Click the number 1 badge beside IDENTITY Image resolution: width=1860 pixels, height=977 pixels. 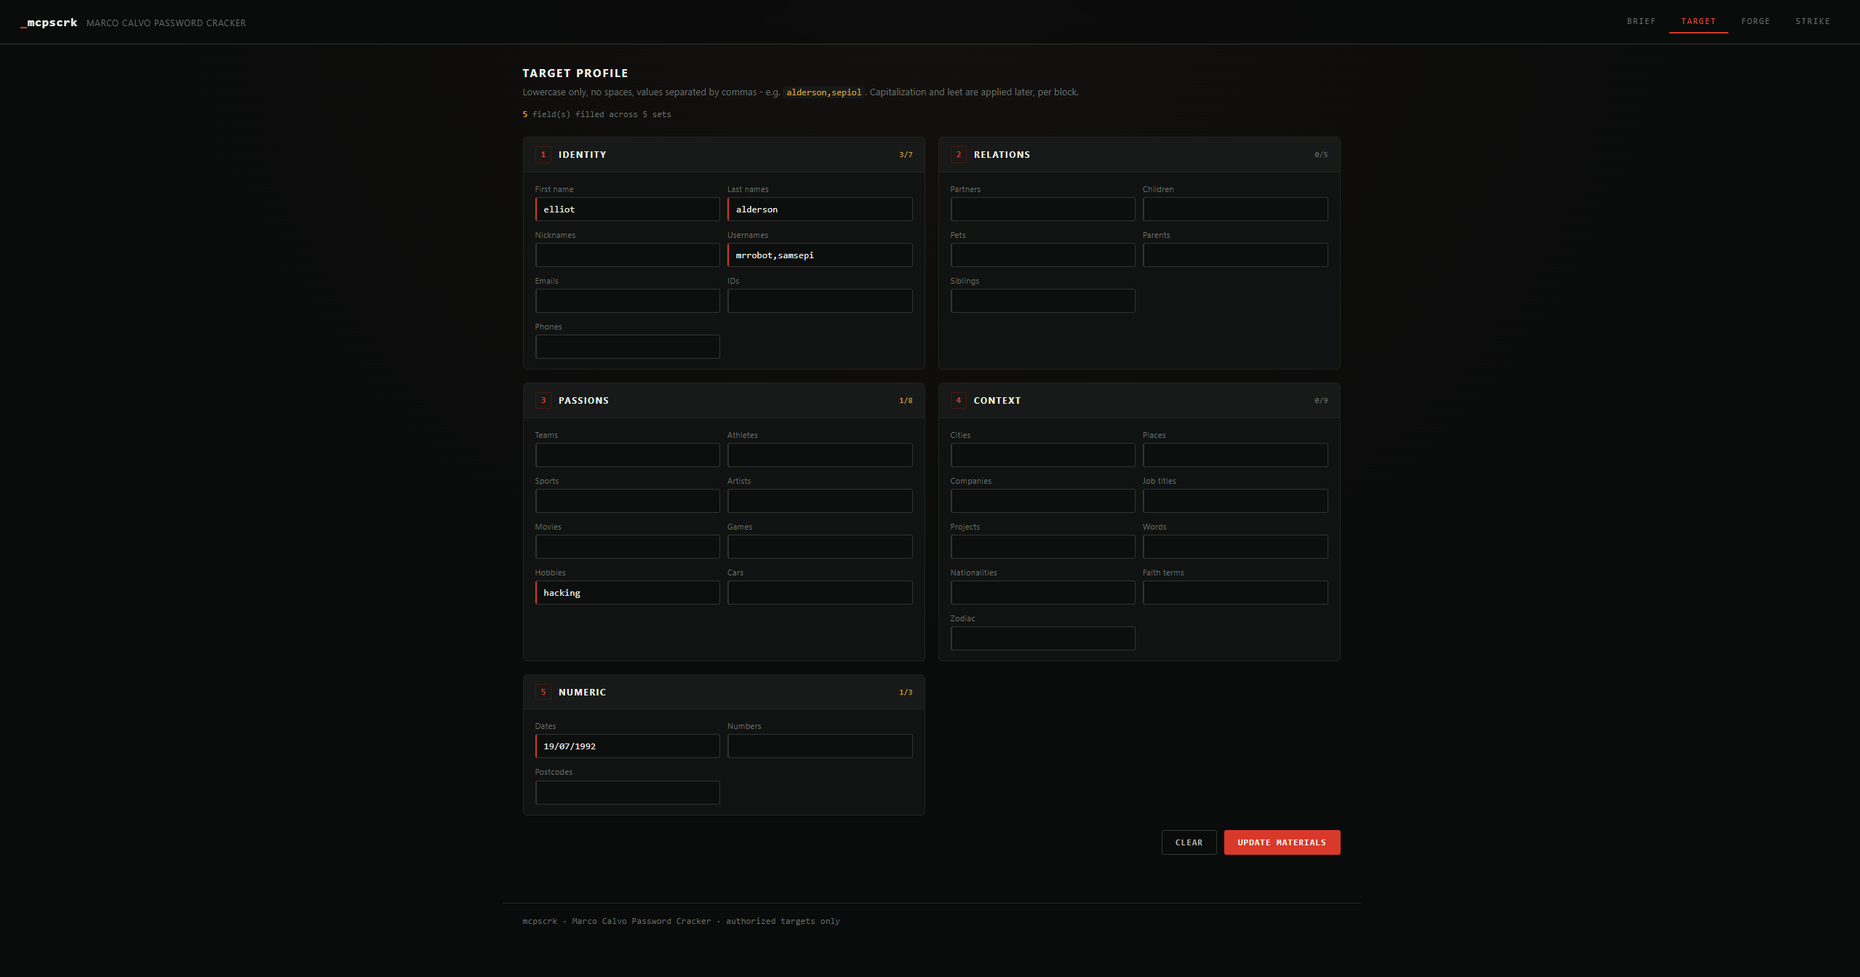543,155
